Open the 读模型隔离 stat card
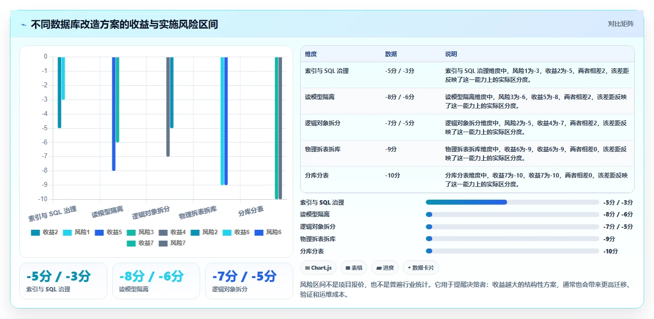This screenshot has width=654, height=319. pos(156,281)
